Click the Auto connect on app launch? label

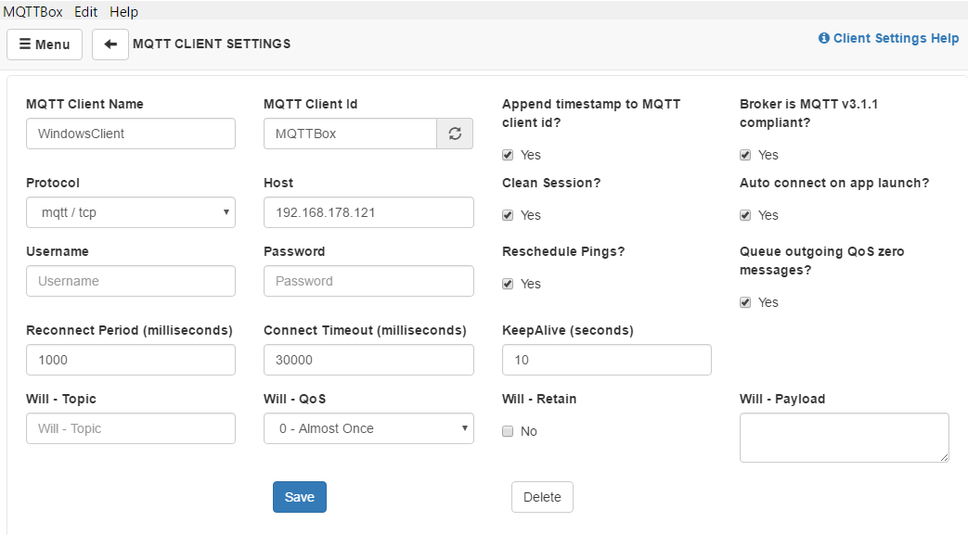coord(834,183)
